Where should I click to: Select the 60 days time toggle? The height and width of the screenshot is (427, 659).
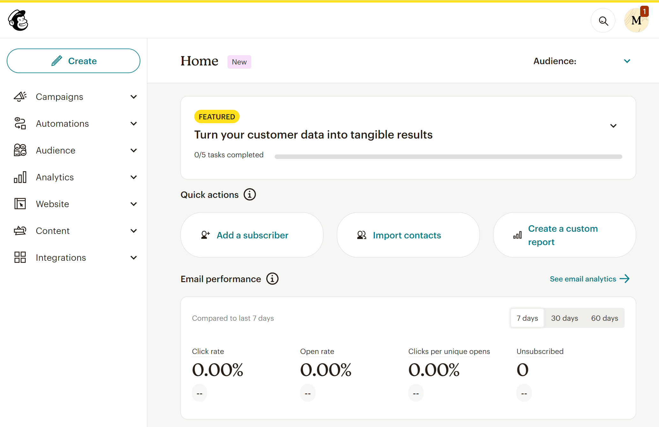coord(604,318)
